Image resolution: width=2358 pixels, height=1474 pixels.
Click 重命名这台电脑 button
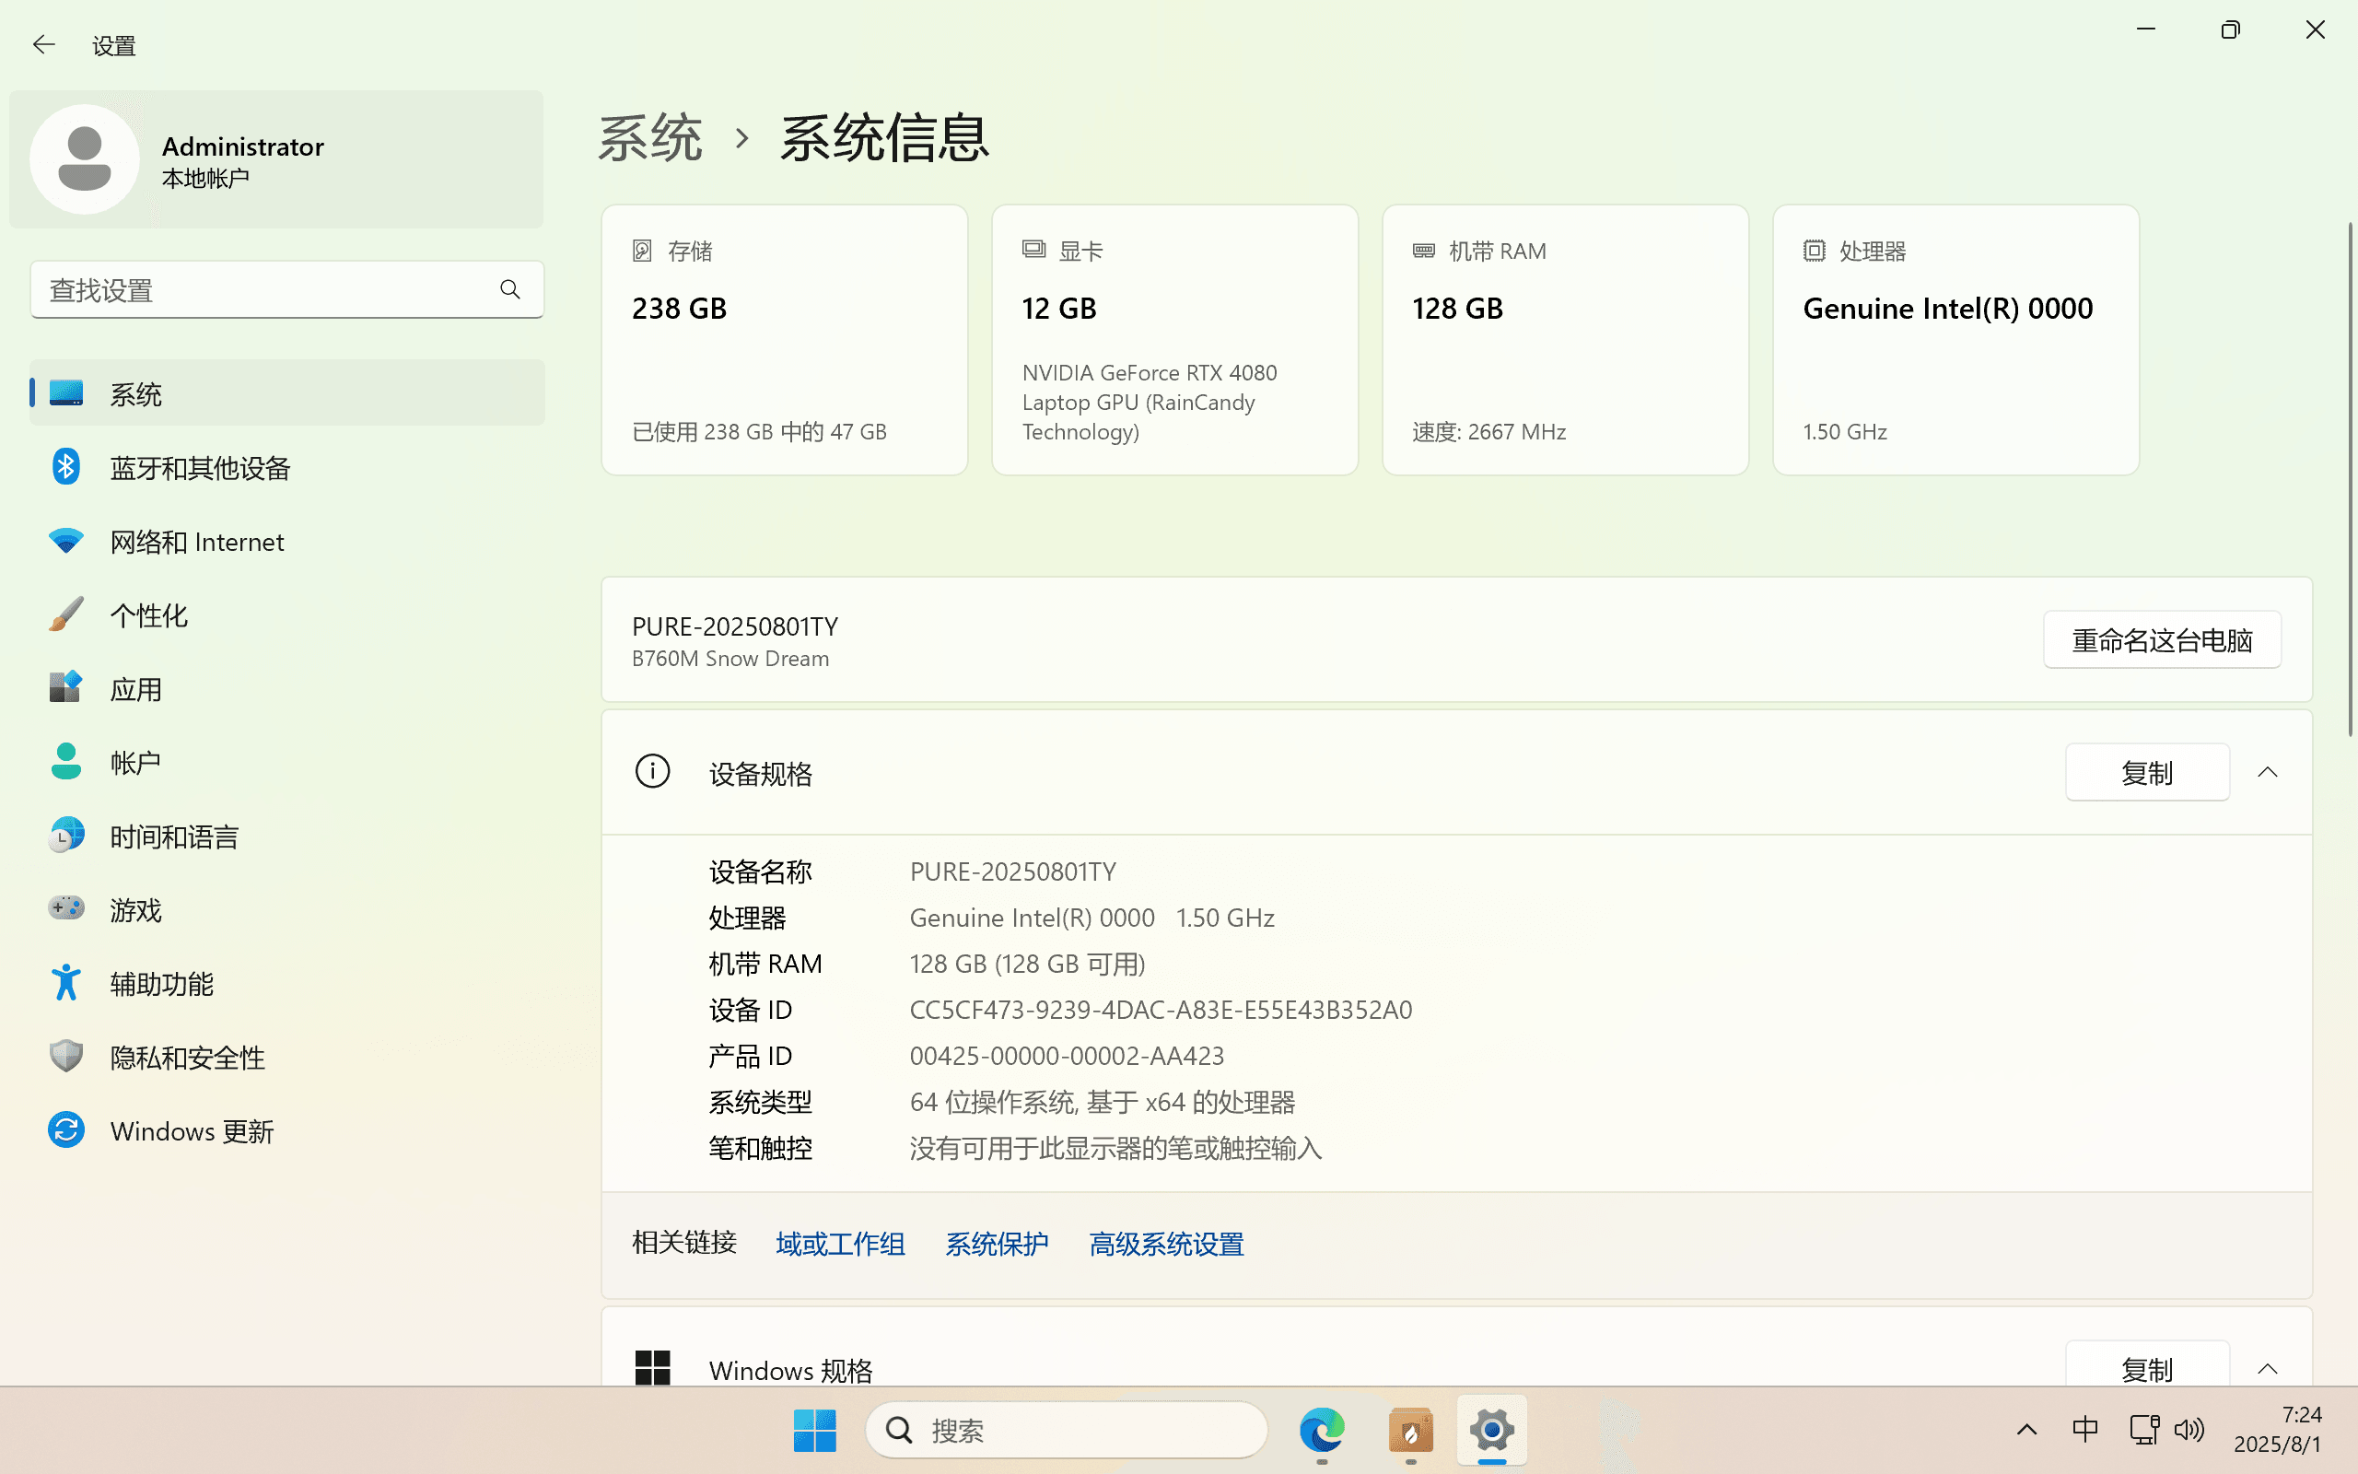click(2162, 640)
